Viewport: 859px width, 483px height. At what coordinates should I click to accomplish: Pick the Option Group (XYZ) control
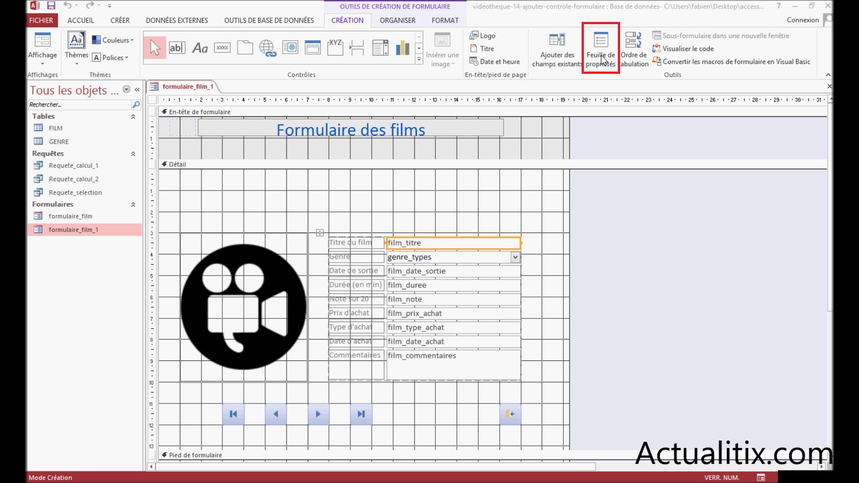click(x=335, y=47)
